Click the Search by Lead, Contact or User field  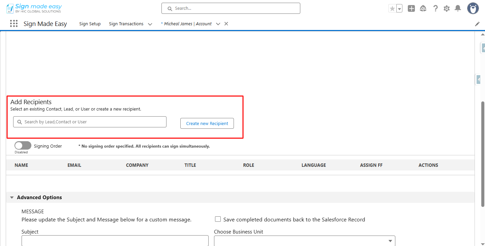coord(90,122)
